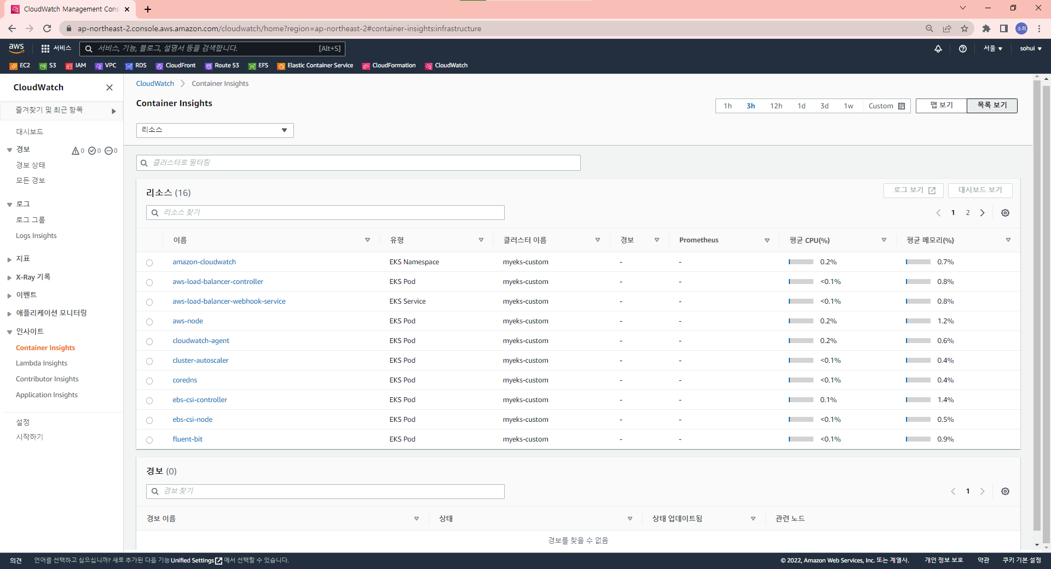This screenshot has width=1051, height=569.
Task: Click the 로그 보기 button
Action: click(x=913, y=190)
